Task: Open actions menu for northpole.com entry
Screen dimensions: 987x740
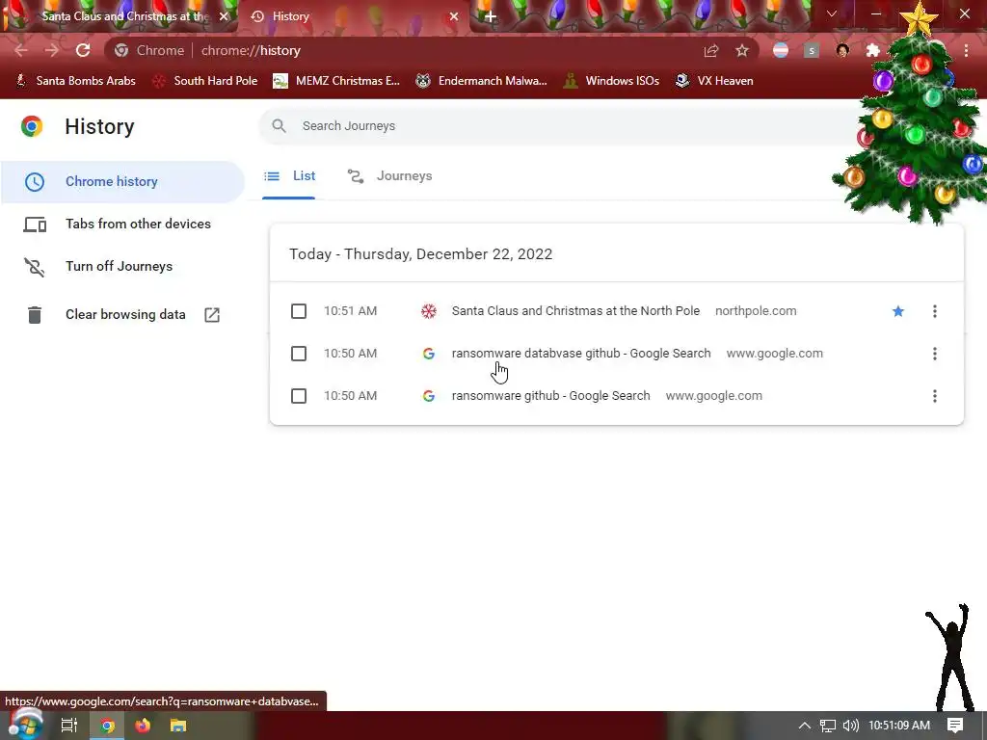Action: click(935, 311)
